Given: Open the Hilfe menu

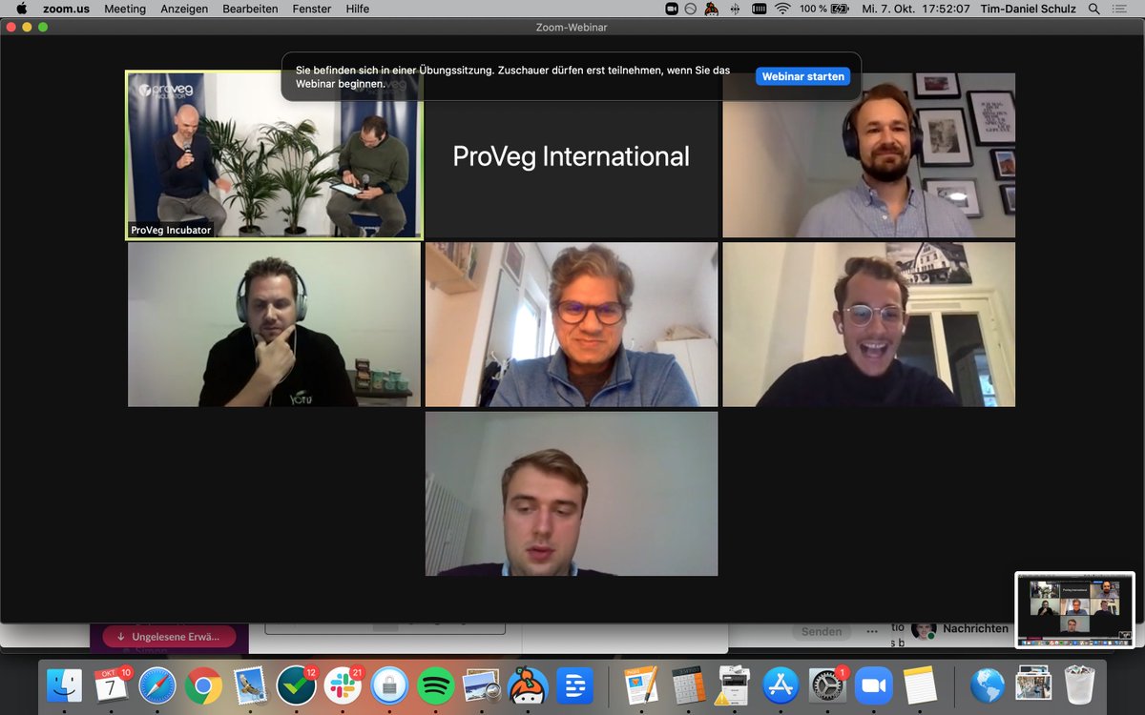Looking at the screenshot, I should pyautogui.click(x=358, y=9).
